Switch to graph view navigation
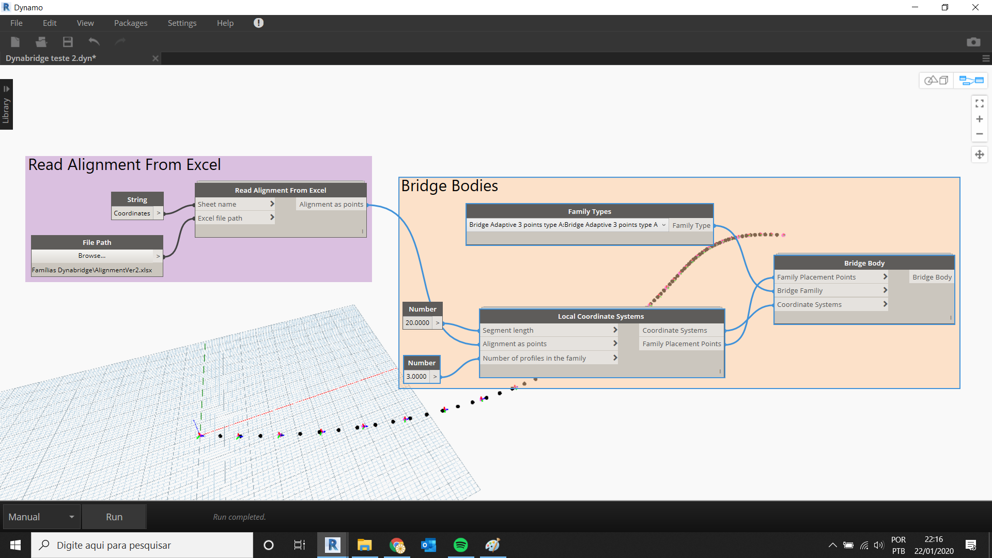Screen dimensions: 992x558 click(970, 81)
